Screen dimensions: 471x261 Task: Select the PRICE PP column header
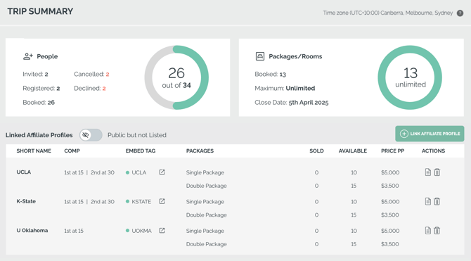392,151
